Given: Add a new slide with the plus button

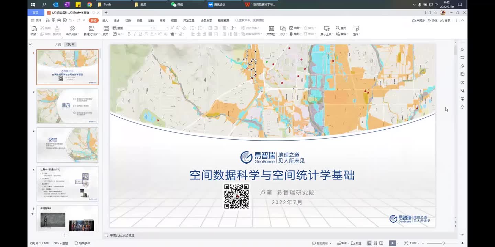Looking at the screenshot, I should 65,235.
